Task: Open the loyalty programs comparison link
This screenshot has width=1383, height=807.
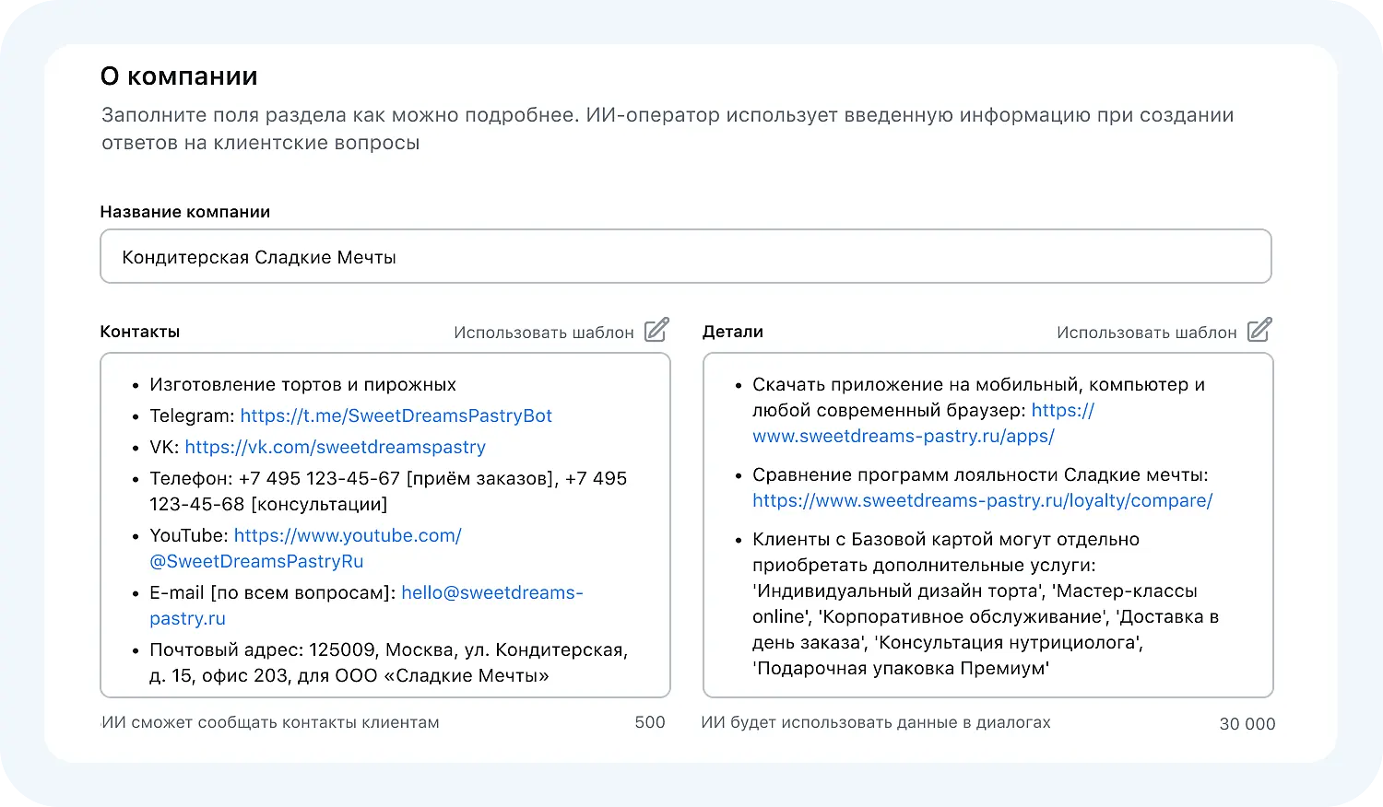Action: pyautogui.click(x=983, y=500)
